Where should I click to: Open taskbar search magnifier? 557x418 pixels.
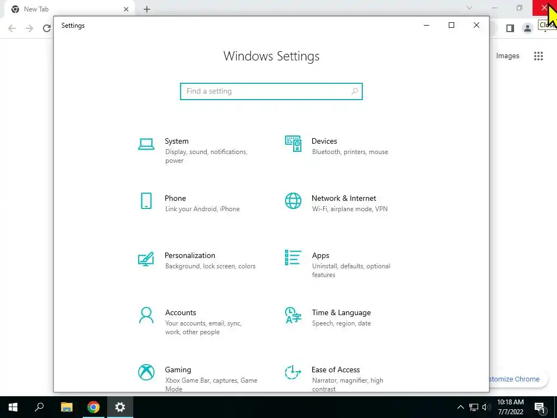point(39,407)
